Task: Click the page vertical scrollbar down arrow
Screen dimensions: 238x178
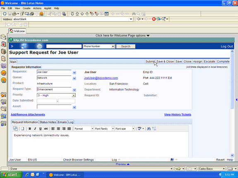Action: [x=232, y=155]
